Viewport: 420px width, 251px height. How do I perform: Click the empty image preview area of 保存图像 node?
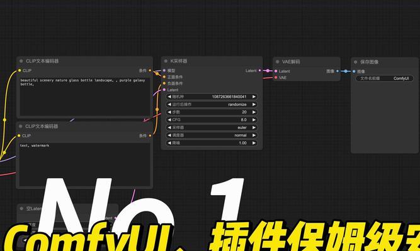point(384,117)
